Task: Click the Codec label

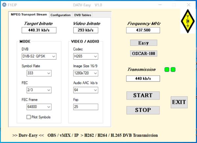Action: [x=78, y=49]
